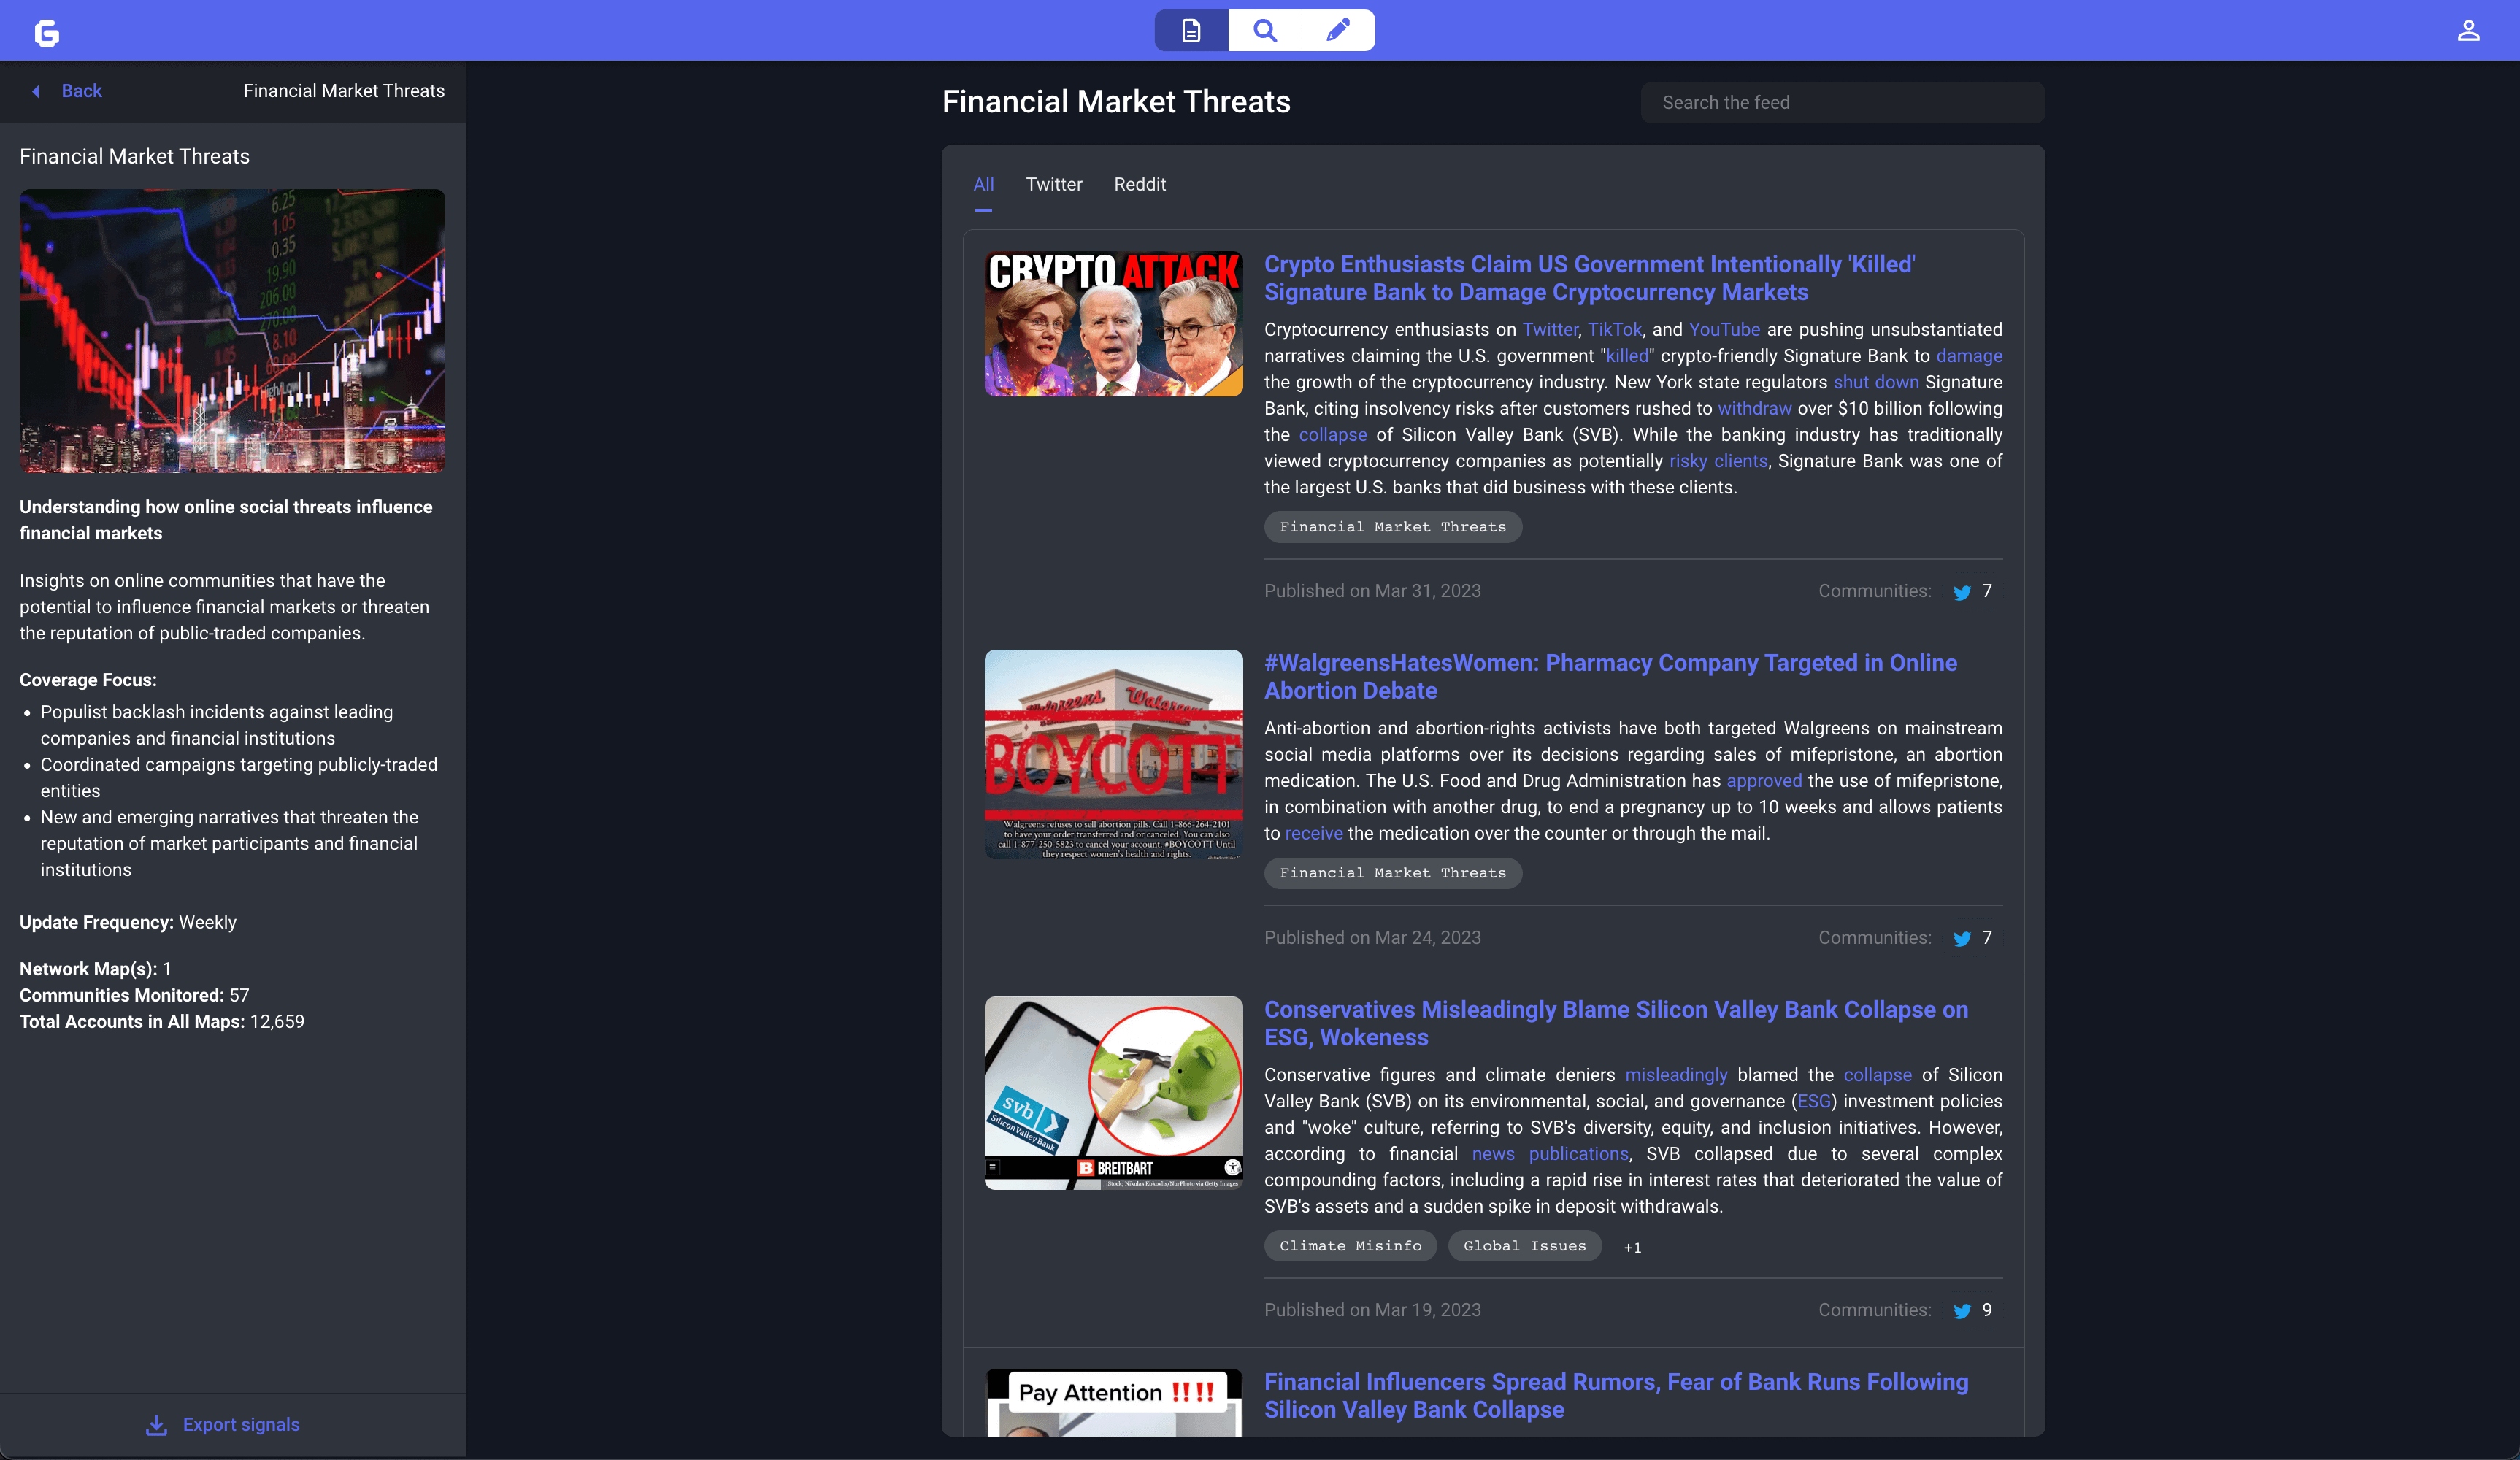Click Twitter bird icon on Mar 19 post
2520x1460 pixels.
coord(1962,1311)
